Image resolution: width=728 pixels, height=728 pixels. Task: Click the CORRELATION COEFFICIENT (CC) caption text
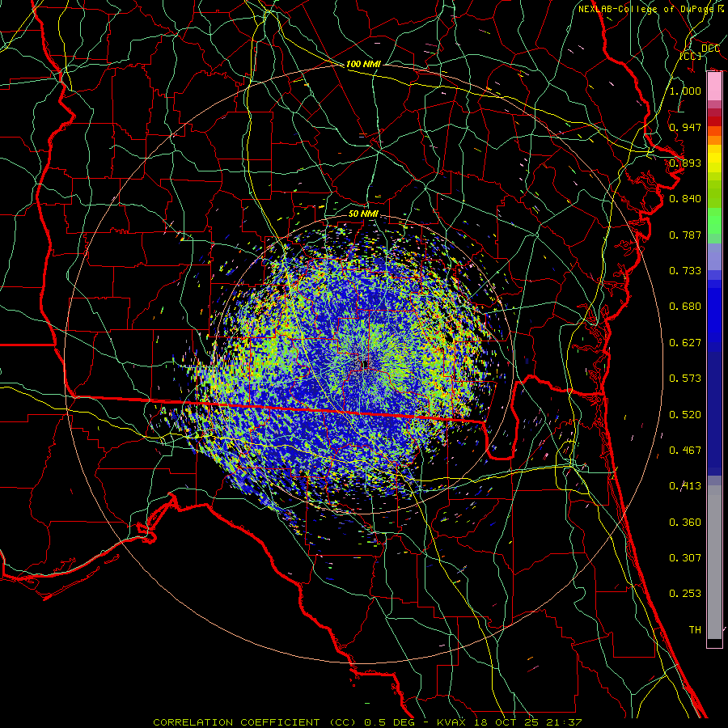coord(256,722)
